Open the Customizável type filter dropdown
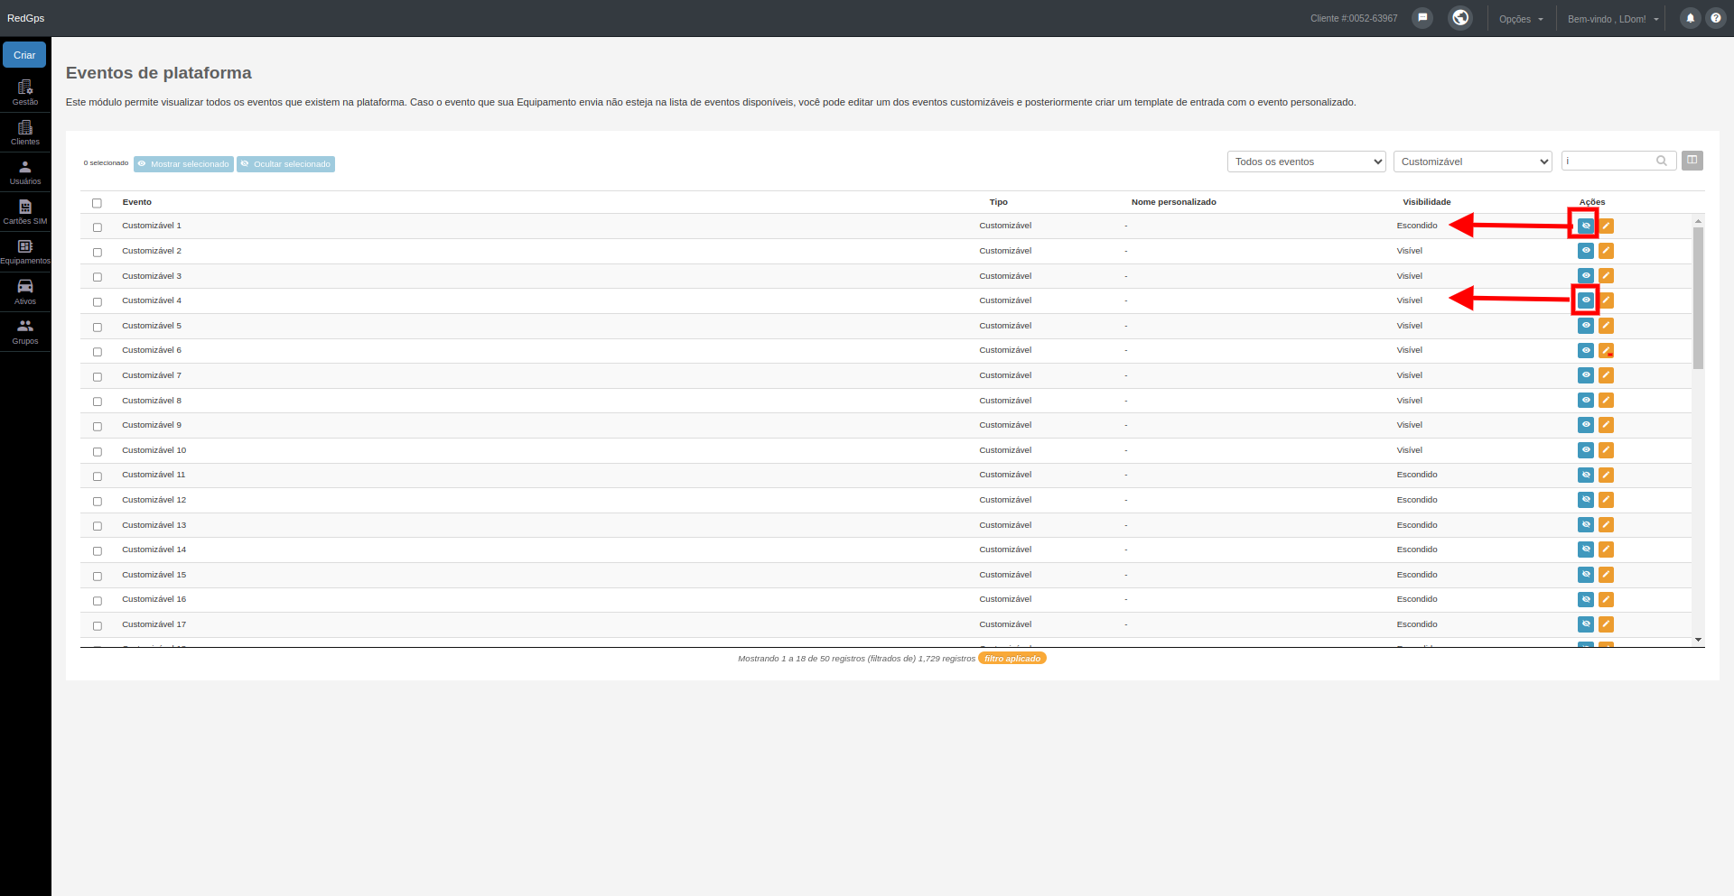The height and width of the screenshot is (896, 1734). [1472, 162]
